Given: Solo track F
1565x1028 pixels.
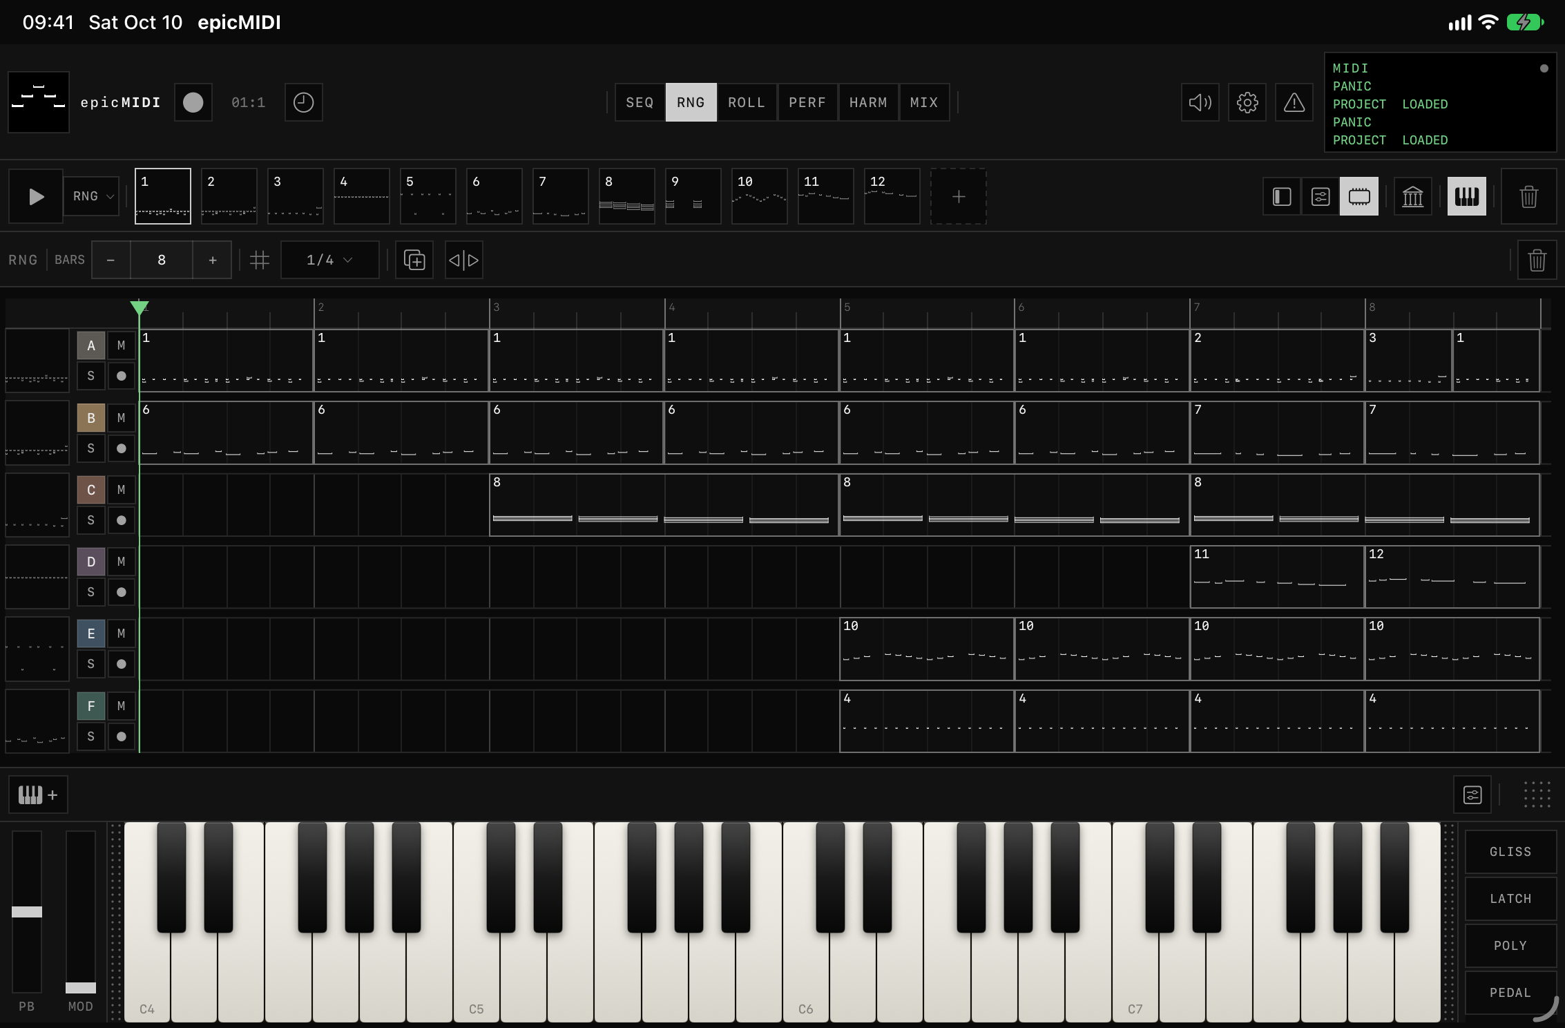Looking at the screenshot, I should 91,736.
